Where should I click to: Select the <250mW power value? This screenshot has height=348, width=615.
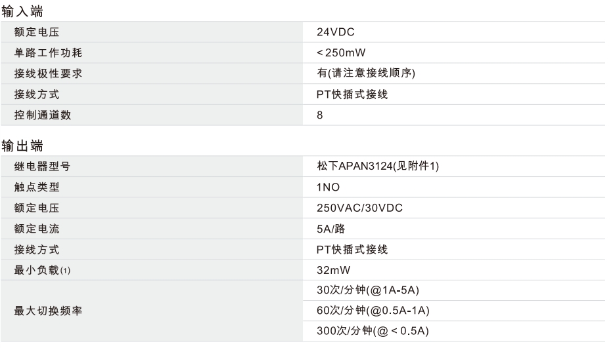(x=341, y=53)
